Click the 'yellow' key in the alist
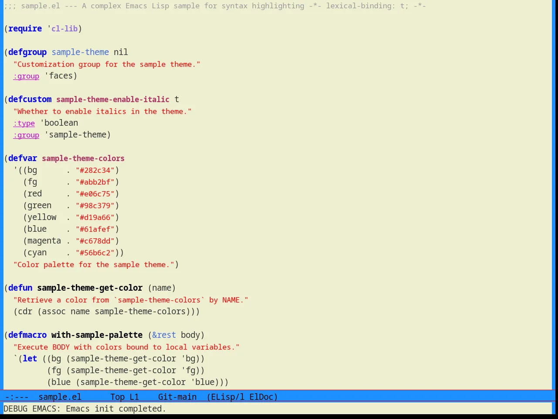Screen dimensions: 558x419 click(x=42, y=217)
